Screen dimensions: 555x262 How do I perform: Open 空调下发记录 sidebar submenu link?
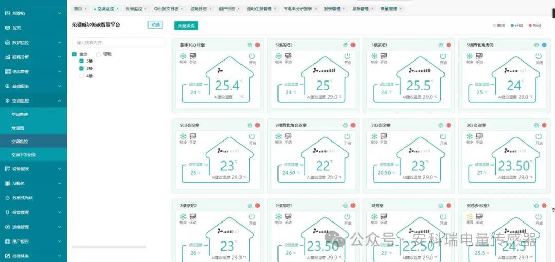24,155
